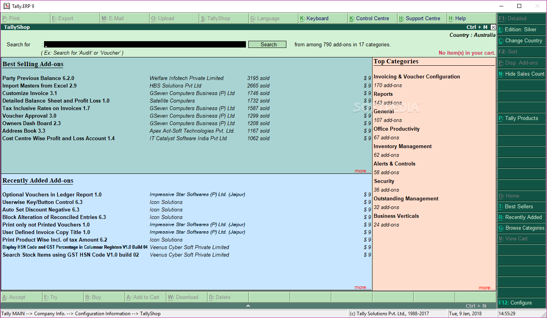Select Party Previous Balance 6.2.0 add-on

38,78
